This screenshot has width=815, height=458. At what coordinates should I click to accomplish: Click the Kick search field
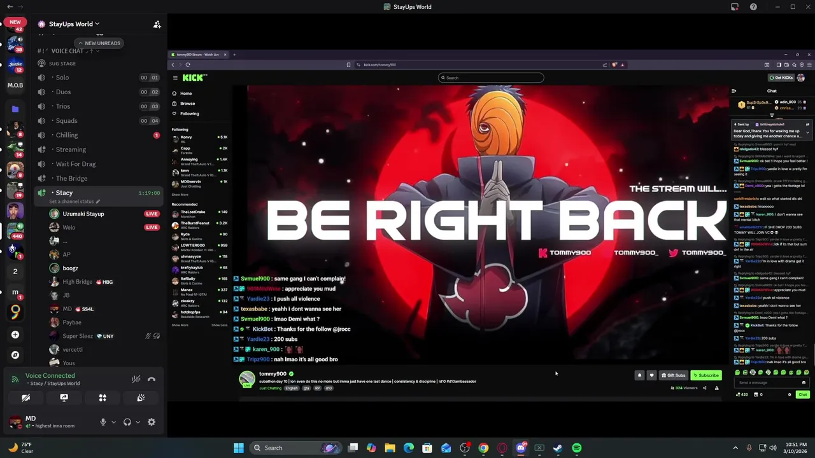(x=491, y=78)
